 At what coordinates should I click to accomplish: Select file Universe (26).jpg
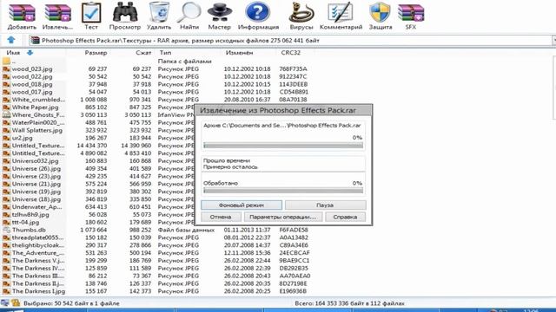(x=36, y=169)
